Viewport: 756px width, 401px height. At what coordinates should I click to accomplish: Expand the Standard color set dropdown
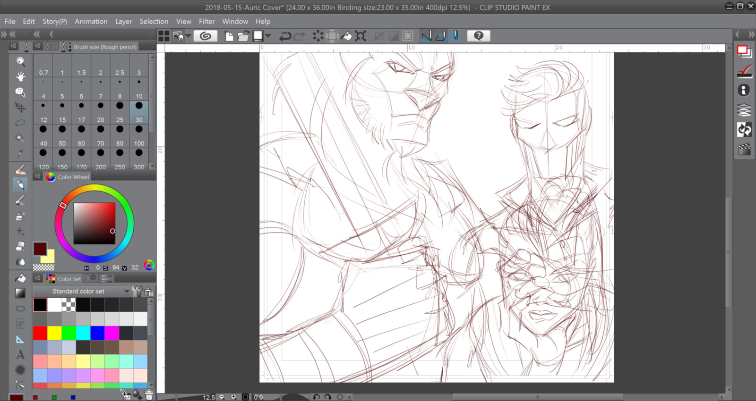[x=126, y=291]
